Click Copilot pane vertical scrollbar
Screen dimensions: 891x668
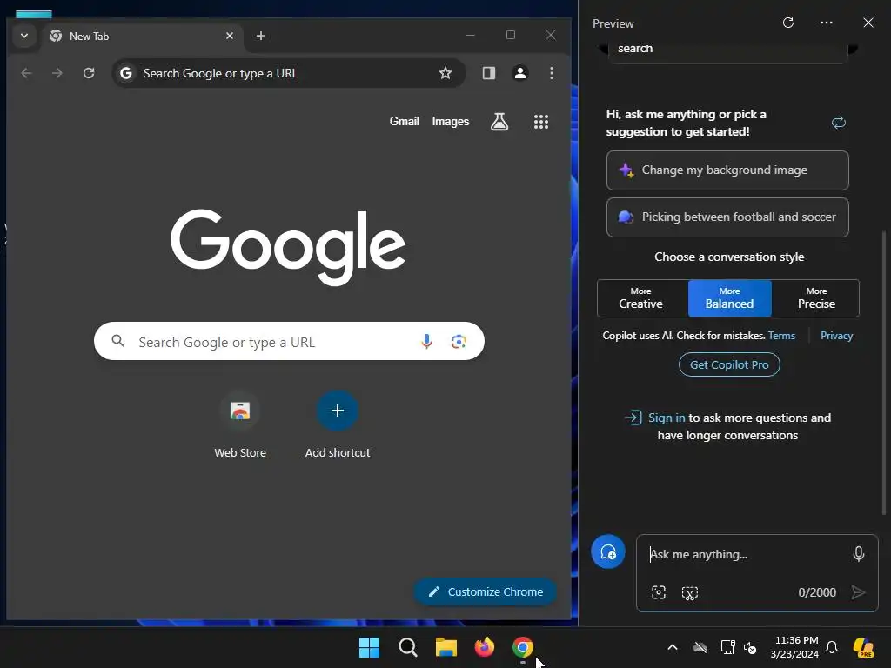click(x=884, y=372)
